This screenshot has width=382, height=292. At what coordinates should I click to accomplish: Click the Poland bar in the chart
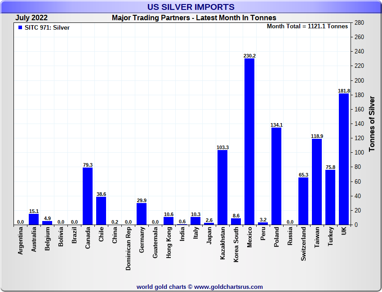[276, 176]
